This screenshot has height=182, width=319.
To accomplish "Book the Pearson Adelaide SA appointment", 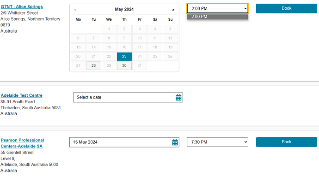I will coord(287,142).
